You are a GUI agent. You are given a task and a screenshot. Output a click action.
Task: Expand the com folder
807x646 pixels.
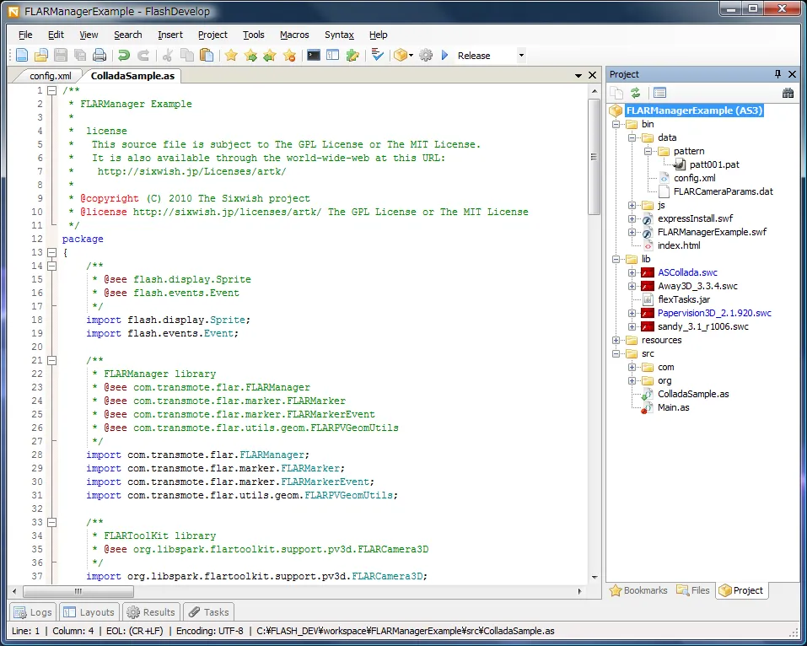click(x=632, y=367)
